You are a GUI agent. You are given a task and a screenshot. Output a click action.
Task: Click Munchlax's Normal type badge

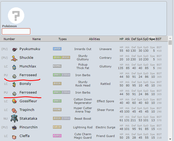point(57,66)
